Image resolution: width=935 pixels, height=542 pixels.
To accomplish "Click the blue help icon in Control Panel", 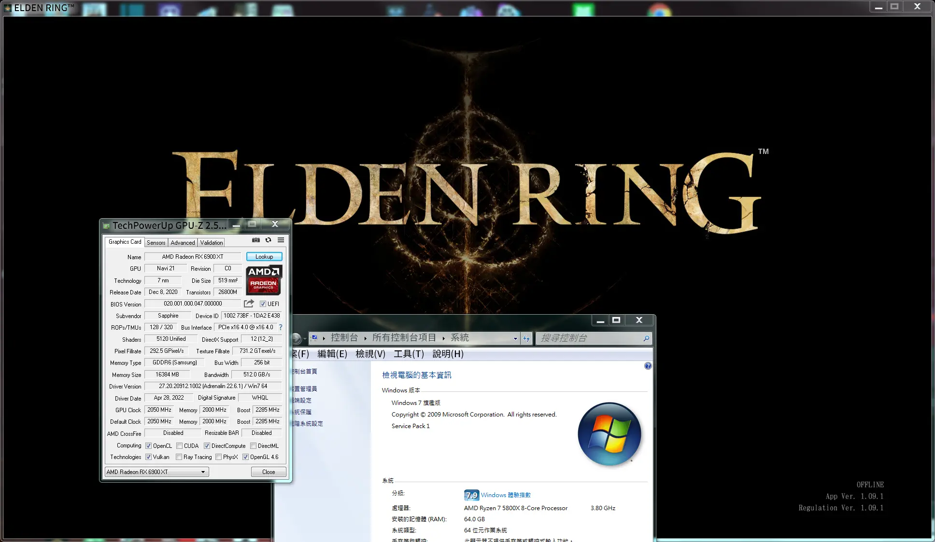I will tap(648, 366).
